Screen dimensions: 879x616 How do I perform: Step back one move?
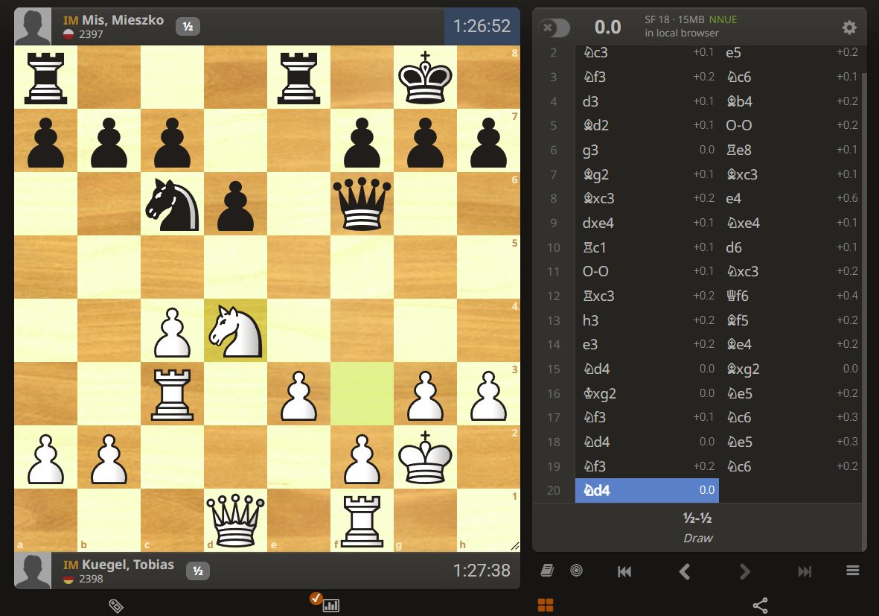click(685, 571)
